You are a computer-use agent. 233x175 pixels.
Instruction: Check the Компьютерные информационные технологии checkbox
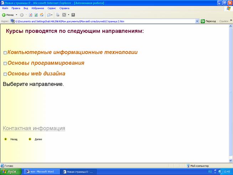(x=5, y=53)
